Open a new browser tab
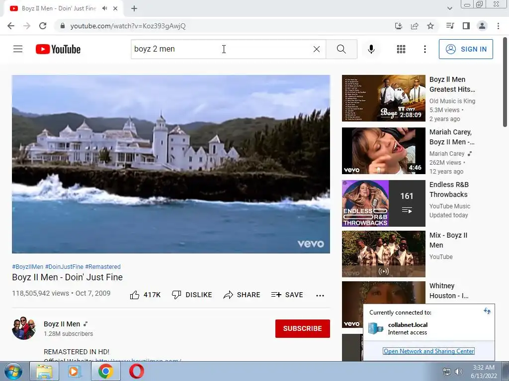Image resolution: width=509 pixels, height=381 pixels. pyautogui.click(x=134, y=8)
